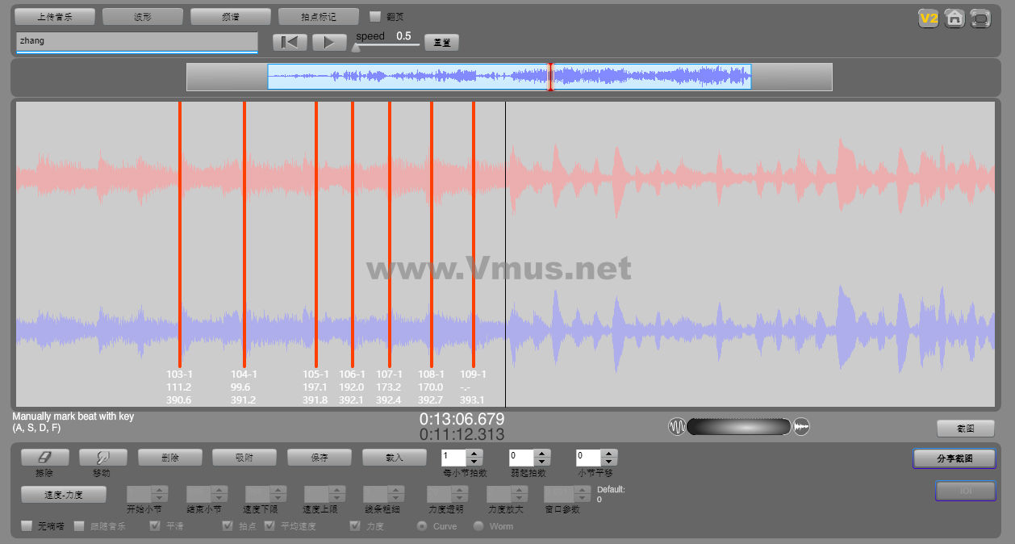Click the 105-1 beat marker line

(316, 234)
